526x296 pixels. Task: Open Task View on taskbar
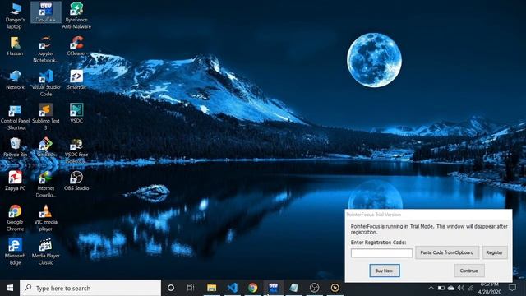(x=191, y=288)
